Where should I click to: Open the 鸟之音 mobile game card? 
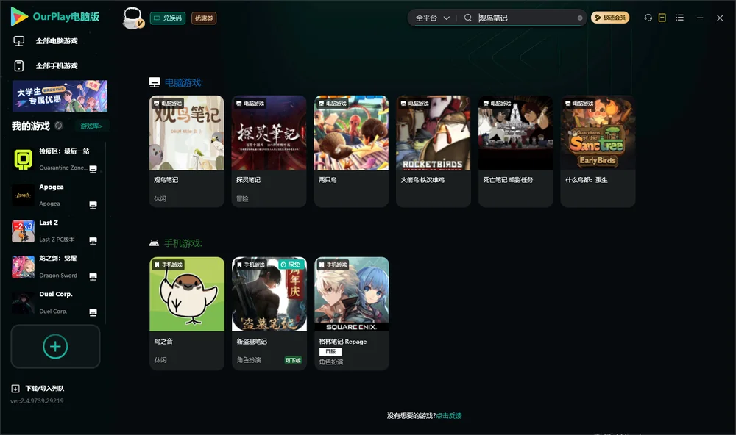coord(187,314)
